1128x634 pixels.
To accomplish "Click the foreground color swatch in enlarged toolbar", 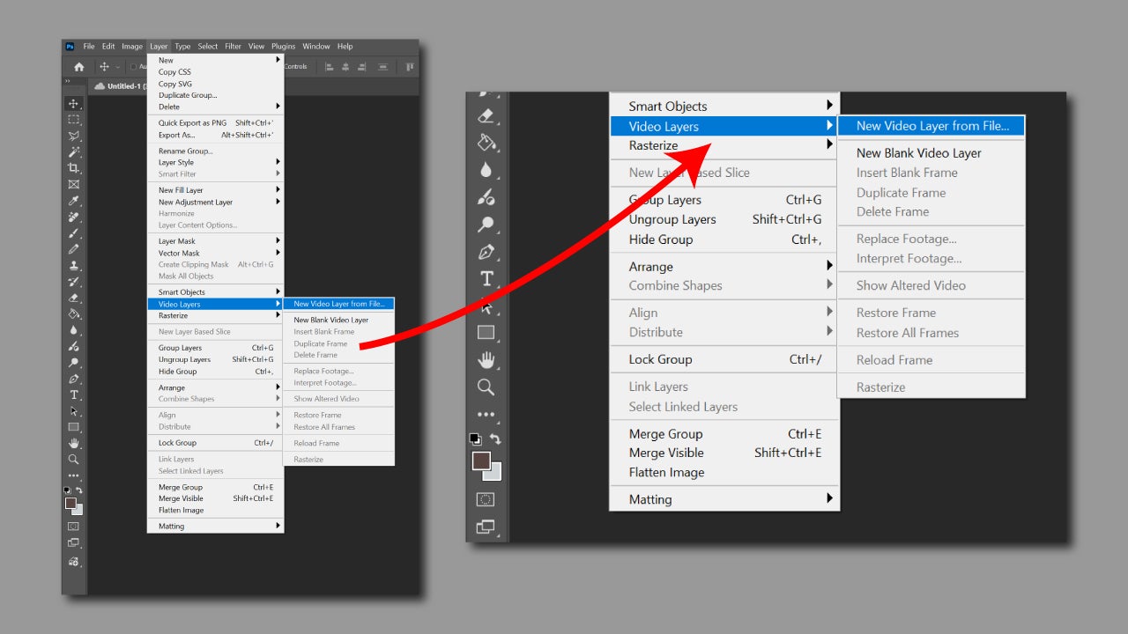I will click(x=481, y=461).
